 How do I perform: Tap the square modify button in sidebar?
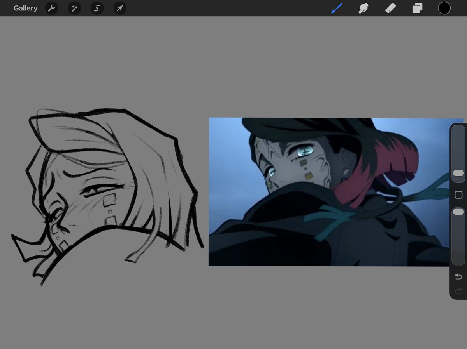458,194
